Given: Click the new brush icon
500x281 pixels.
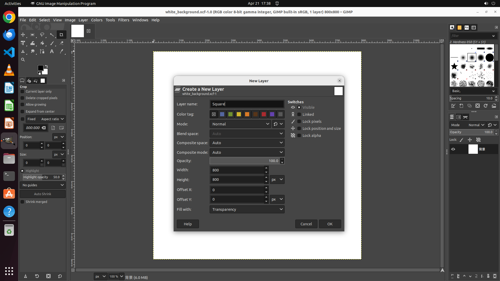Looking at the screenshot, I should [461, 106].
